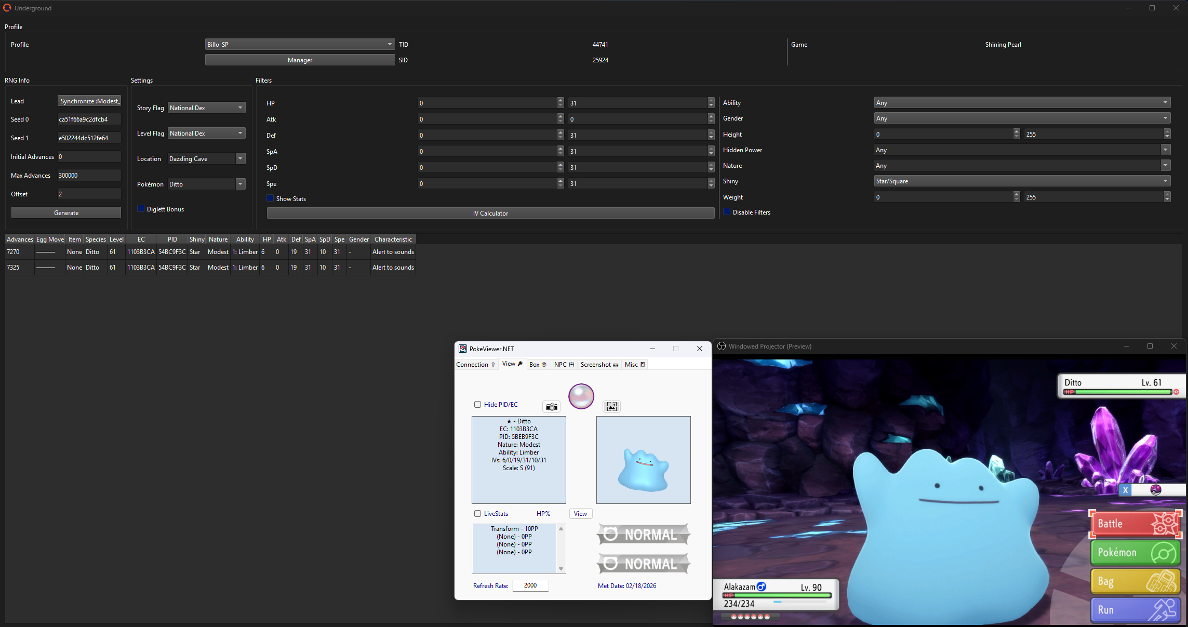Open the IV Calculator button

pos(490,214)
